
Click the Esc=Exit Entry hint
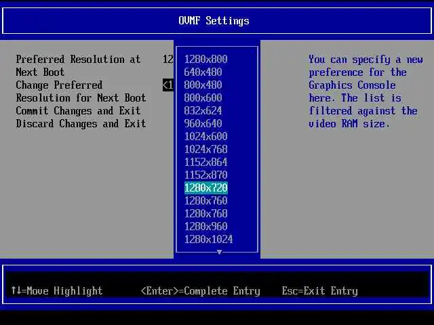(319, 290)
